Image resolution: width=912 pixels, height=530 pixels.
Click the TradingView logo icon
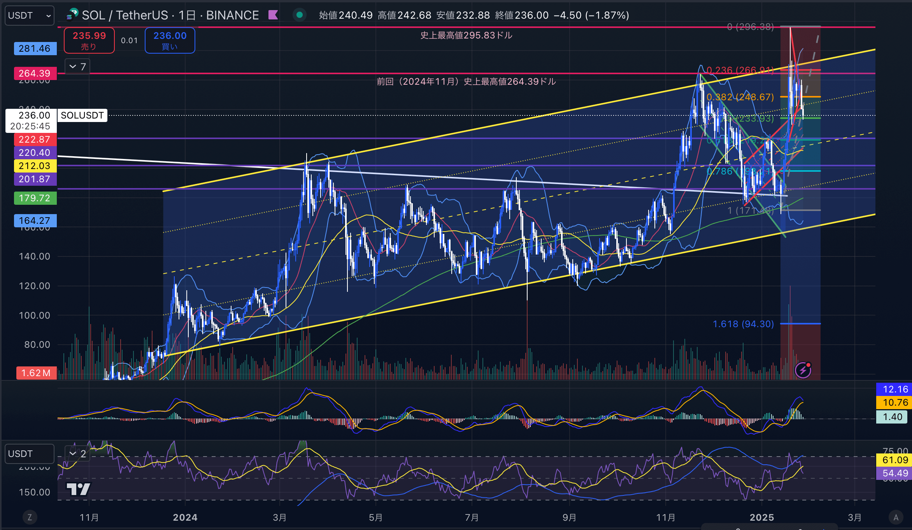pyautogui.click(x=78, y=489)
